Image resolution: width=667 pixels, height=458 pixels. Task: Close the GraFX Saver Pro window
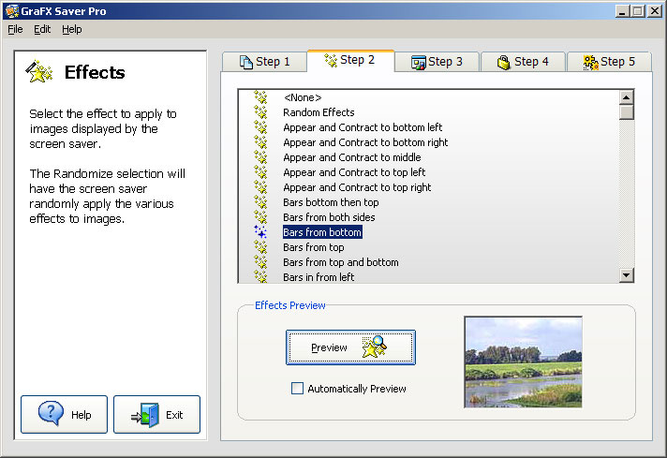pyautogui.click(x=654, y=11)
